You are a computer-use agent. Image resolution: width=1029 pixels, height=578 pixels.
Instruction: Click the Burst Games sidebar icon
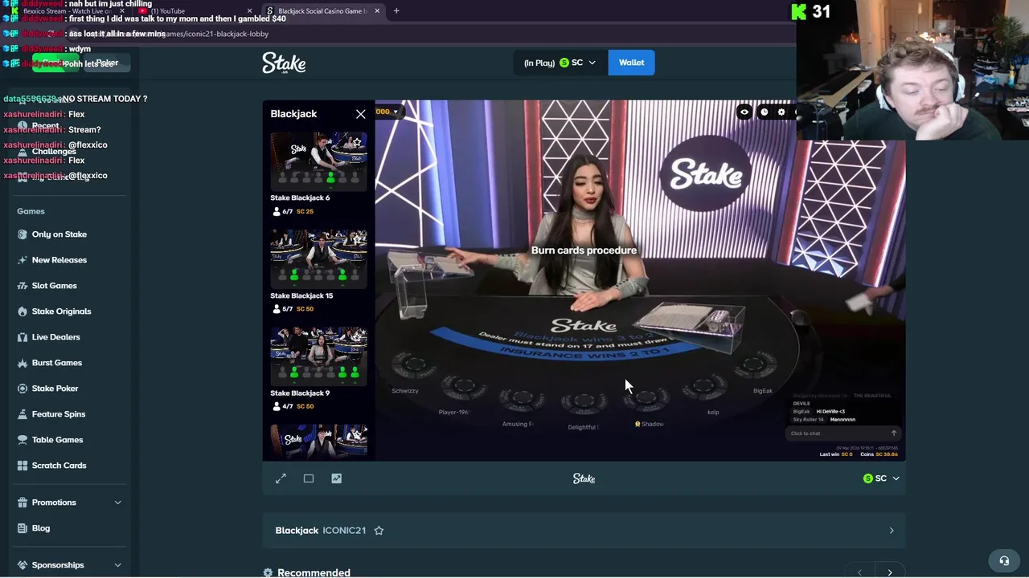pyautogui.click(x=23, y=363)
